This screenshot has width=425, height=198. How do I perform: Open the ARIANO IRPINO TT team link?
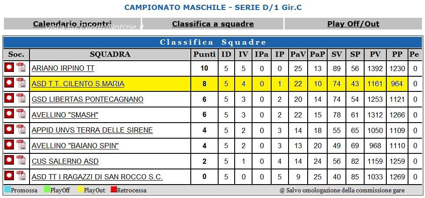[63, 68]
